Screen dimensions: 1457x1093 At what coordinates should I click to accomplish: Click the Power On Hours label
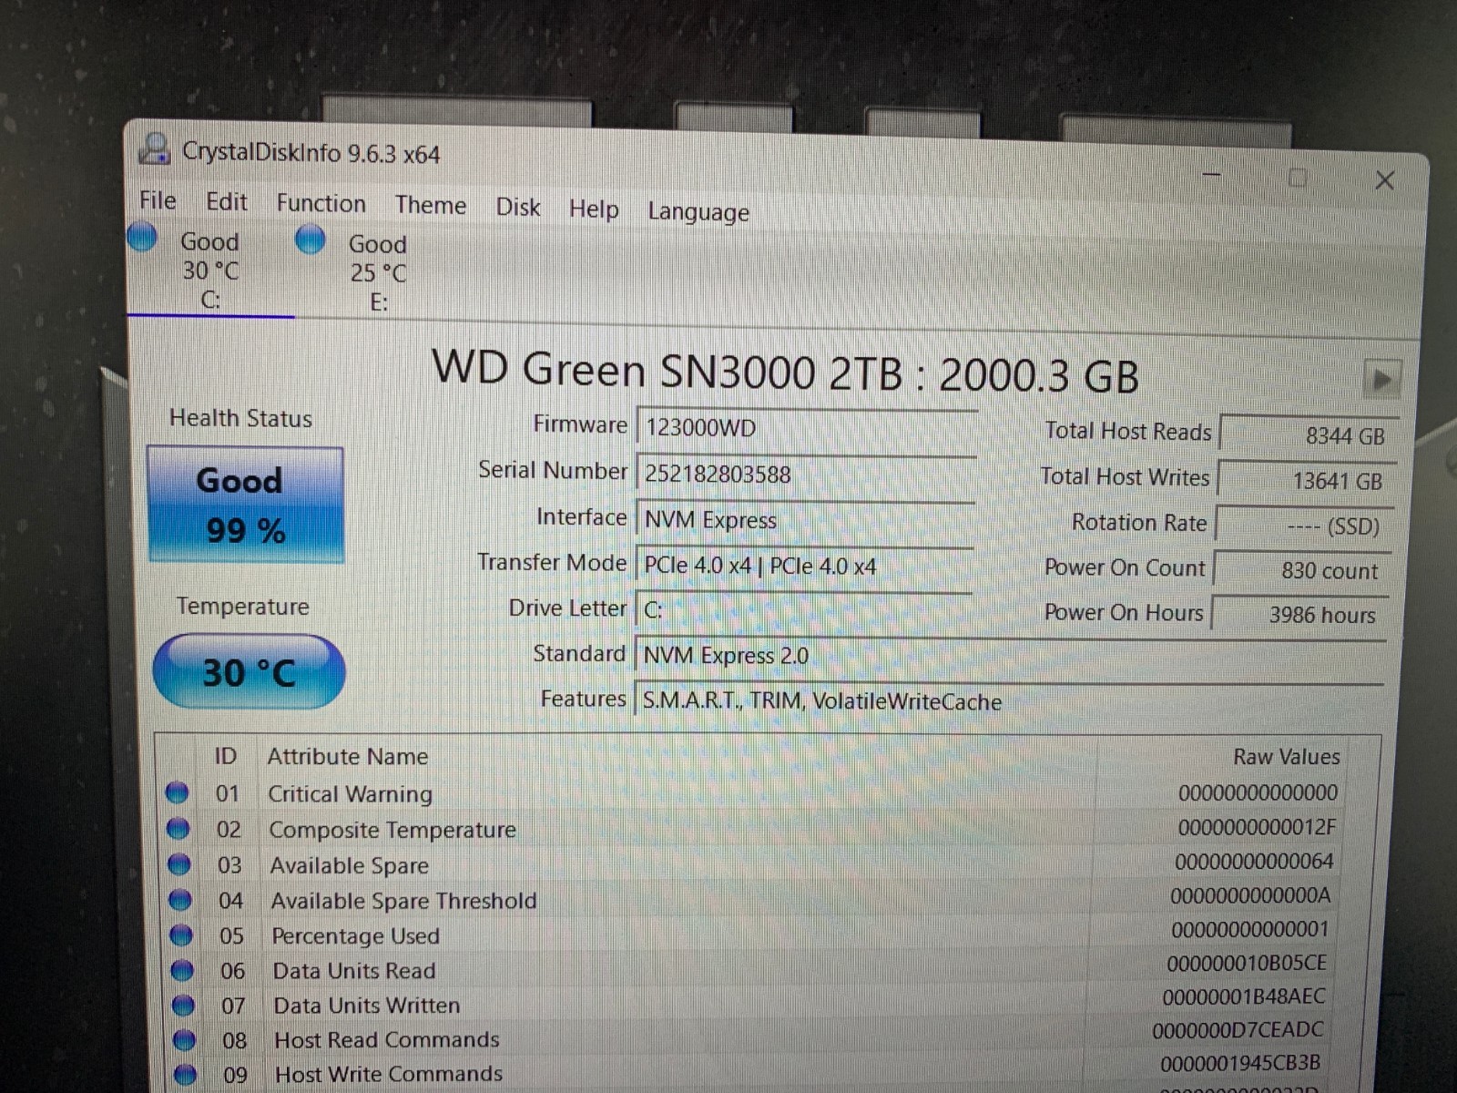point(1124,612)
